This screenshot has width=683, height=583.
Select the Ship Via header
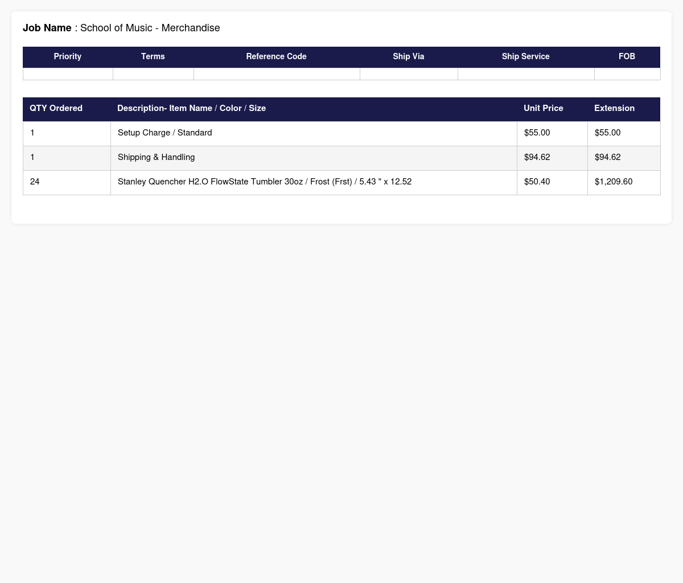pos(409,57)
